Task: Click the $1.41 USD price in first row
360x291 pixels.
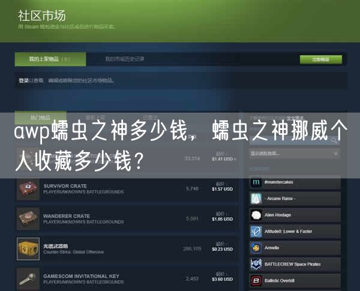Action: (x=222, y=159)
